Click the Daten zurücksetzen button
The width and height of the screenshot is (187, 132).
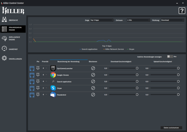coord(171,128)
